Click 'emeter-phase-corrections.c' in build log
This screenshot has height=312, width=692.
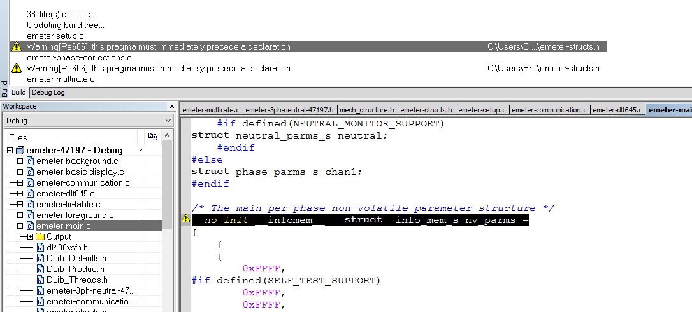79,58
